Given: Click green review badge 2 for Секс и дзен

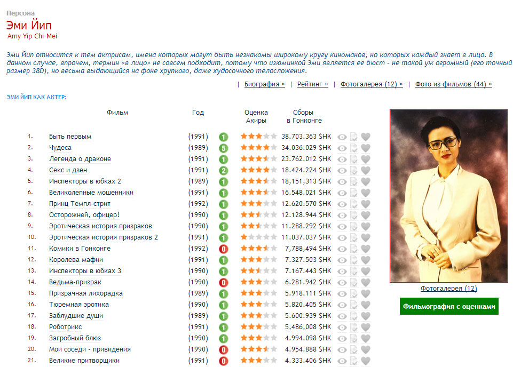Looking at the screenshot, I should [x=224, y=170].
